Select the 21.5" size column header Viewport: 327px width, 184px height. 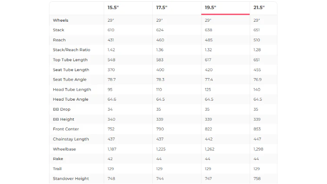pos(259,8)
